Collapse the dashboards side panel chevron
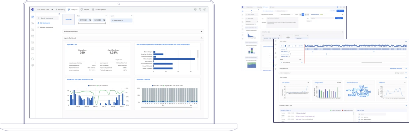Image resolution: width=409 pixels, height=131 pixels. pos(59,14)
